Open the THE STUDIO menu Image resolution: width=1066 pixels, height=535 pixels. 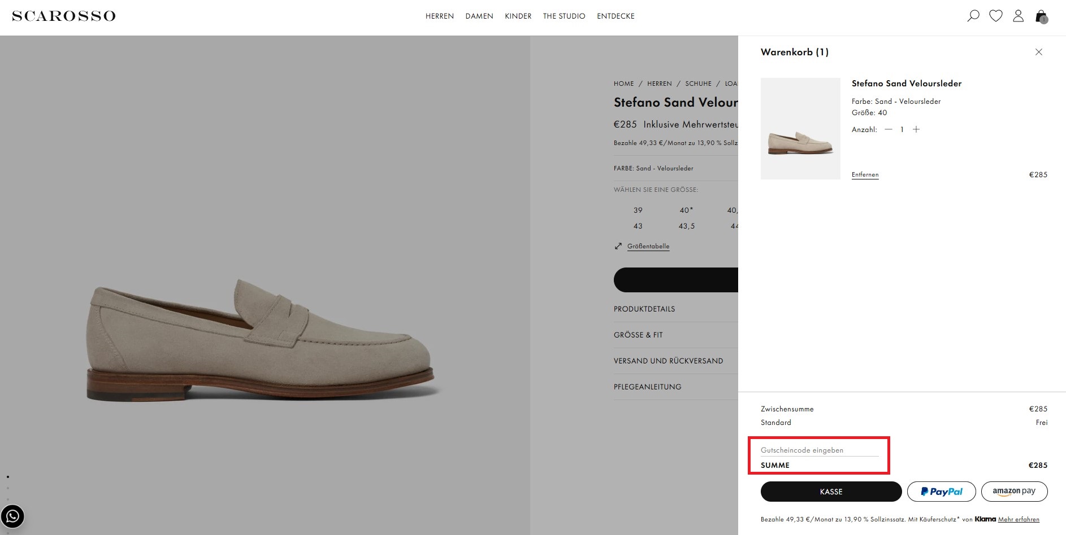[564, 16]
